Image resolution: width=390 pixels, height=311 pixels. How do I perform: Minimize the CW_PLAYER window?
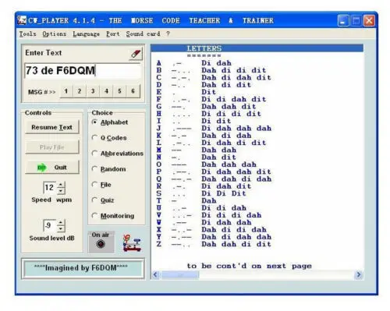click(x=343, y=20)
